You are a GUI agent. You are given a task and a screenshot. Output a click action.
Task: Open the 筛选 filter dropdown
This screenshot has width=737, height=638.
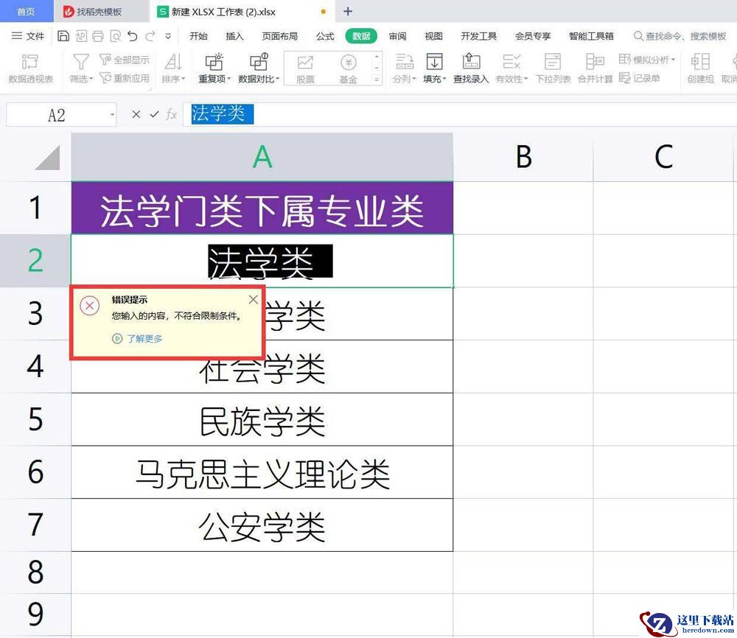[81, 69]
